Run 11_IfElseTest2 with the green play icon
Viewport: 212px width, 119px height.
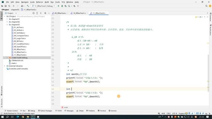click(59, 6)
